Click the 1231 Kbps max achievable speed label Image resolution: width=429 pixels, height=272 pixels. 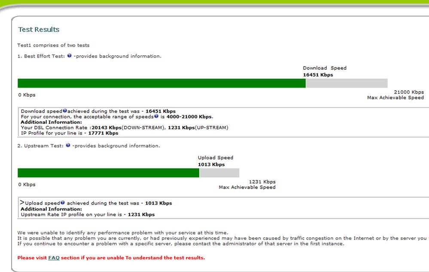[262, 182]
